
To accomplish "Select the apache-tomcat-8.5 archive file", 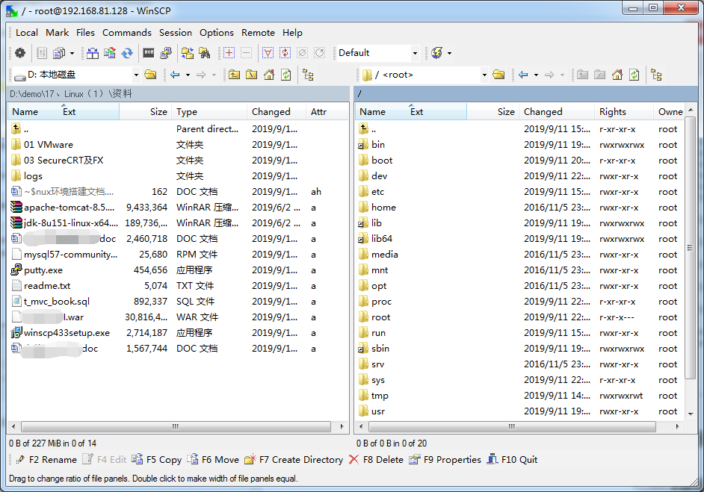I will click(70, 208).
